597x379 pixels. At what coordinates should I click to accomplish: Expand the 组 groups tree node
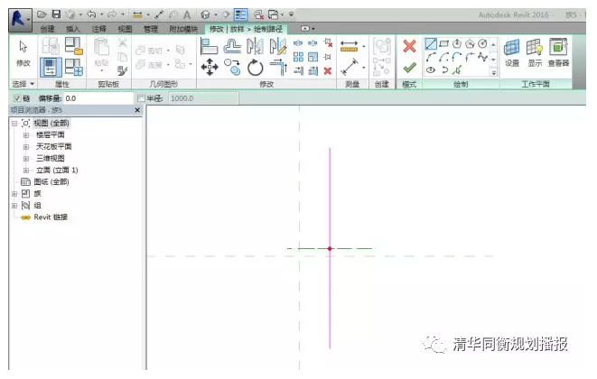[14, 206]
